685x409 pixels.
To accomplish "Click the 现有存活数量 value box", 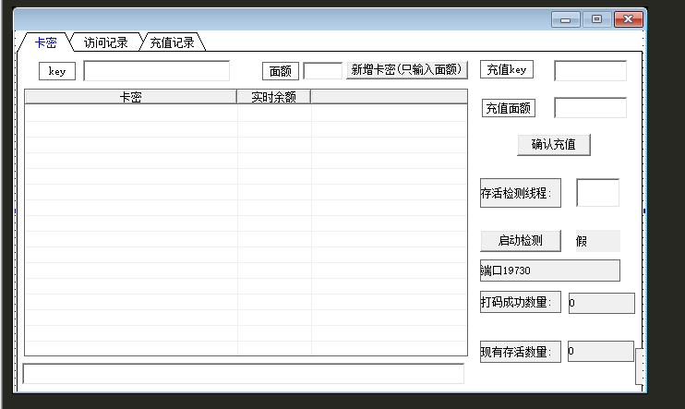I will click(x=601, y=351).
